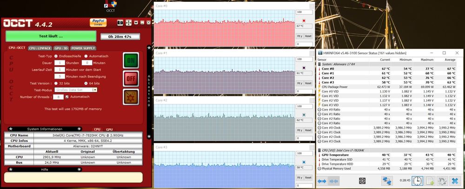Open OCCT settings gear button
Screen dimensions: 465x189
(x=131, y=97)
